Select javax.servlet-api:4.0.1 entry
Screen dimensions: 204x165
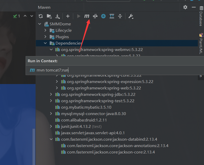[93, 133]
